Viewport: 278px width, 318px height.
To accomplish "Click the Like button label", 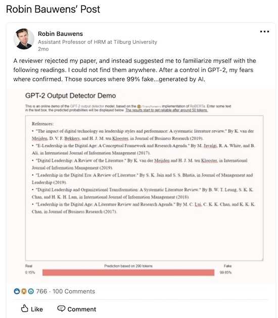I will tap(37, 309).
